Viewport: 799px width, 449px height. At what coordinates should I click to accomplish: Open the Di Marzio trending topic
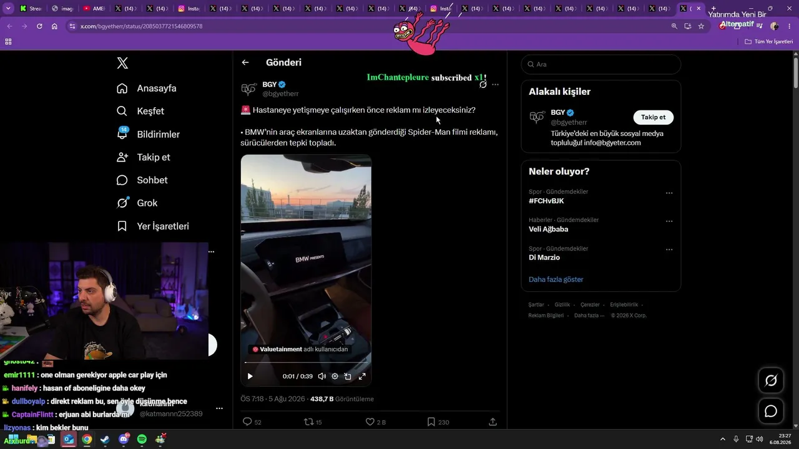point(544,258)
